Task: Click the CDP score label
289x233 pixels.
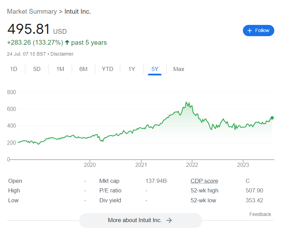Action: 204,181
